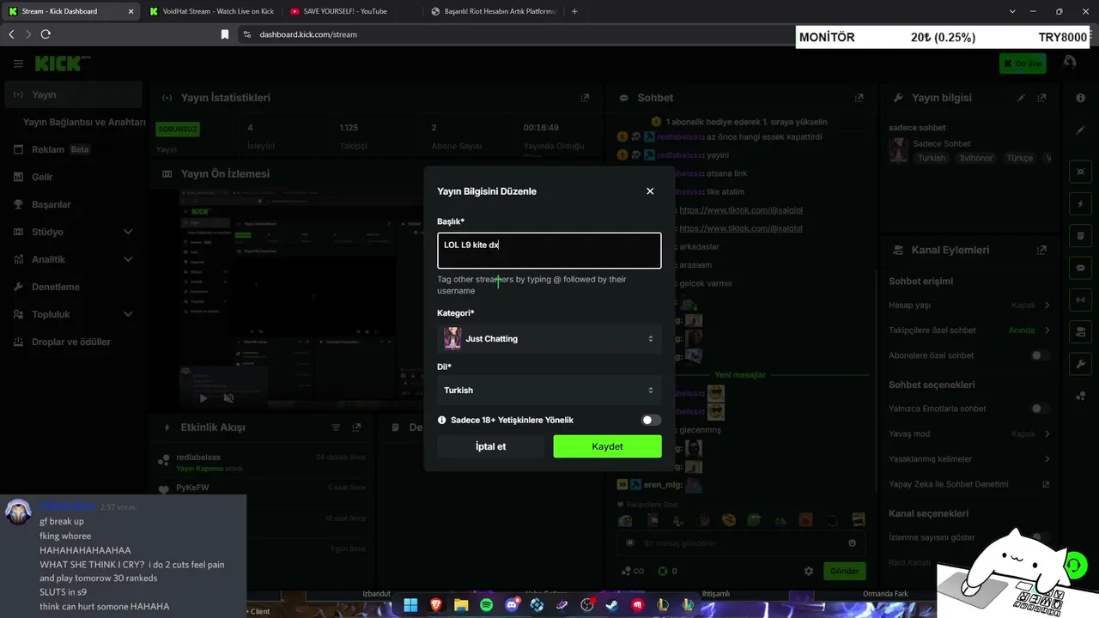Click the Go live button
This screenshot has height=618, width=1099.
[x=1023, y=64]
